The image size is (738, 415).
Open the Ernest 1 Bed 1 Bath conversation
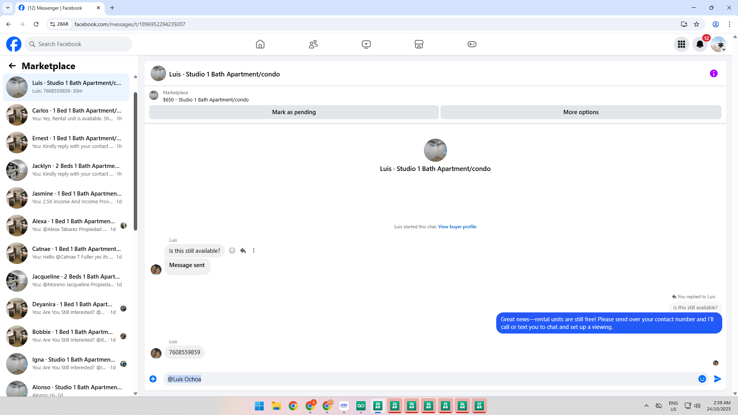66,143
